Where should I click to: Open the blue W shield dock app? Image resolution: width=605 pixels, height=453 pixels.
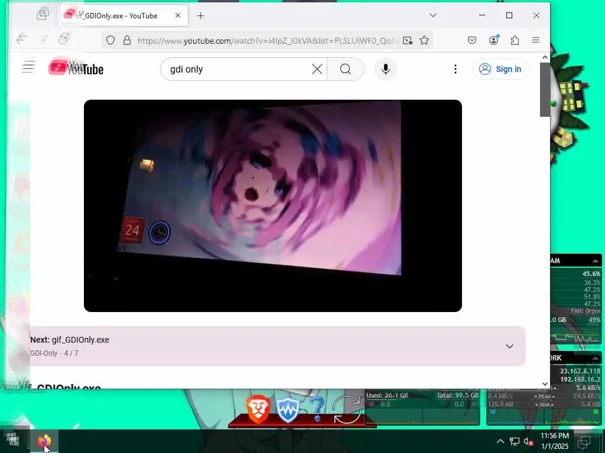pyautogui.click(x=288, y=411)
